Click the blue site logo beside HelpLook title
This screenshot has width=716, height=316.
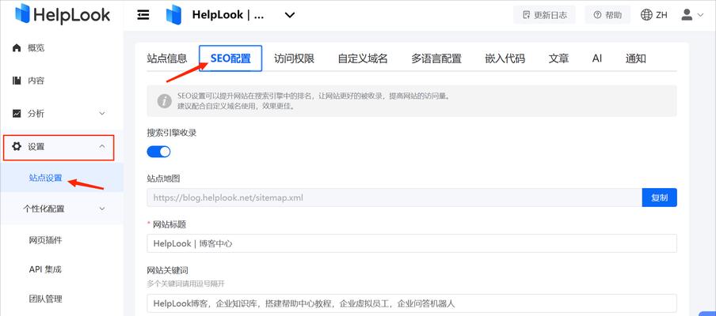point(174,15)
